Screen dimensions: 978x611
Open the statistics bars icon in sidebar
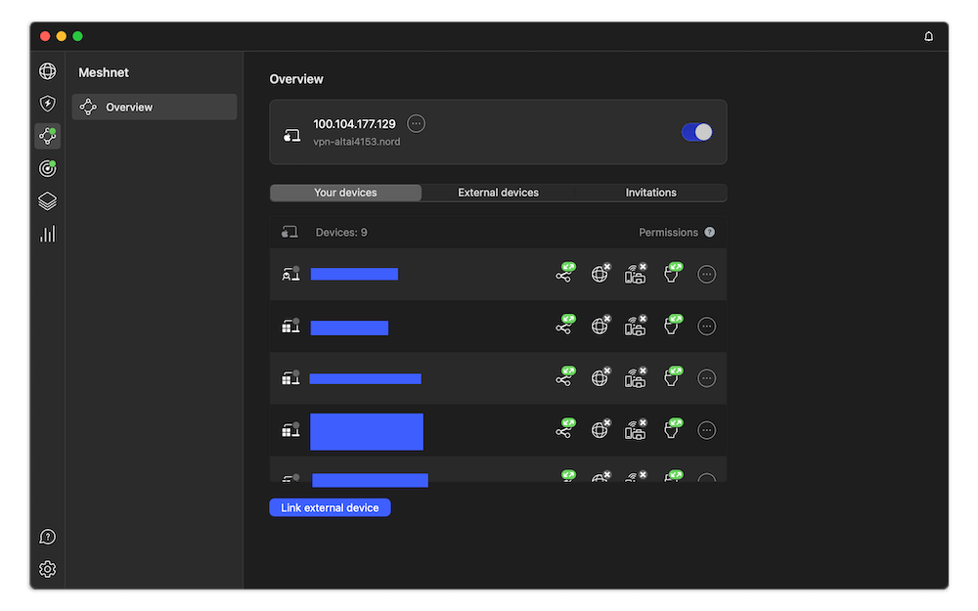(x=47, y=234)
